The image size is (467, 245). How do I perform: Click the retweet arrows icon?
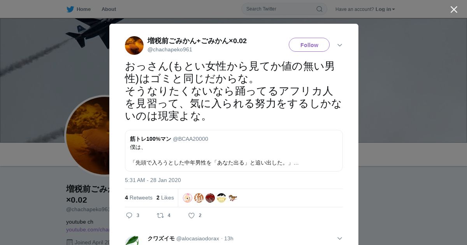(160, 215)
